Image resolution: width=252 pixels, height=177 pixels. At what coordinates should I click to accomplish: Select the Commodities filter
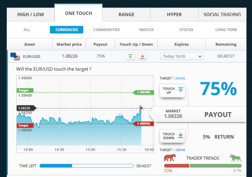106,30
